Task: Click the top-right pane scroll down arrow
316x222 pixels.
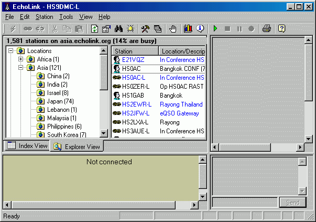Action: pyautogui.click(x=308, y=139)
